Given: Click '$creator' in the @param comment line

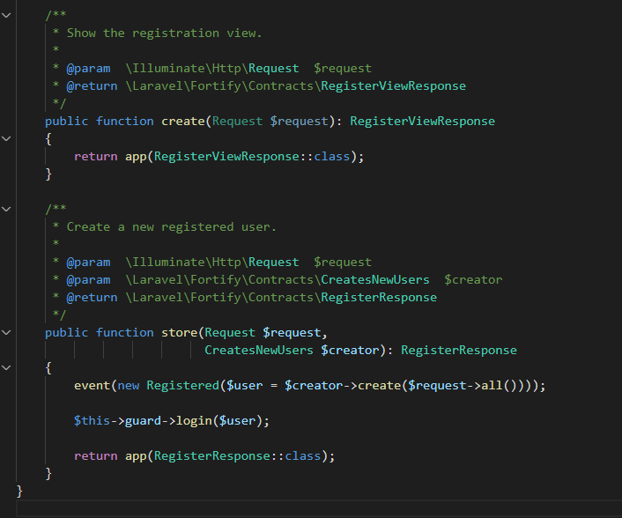Looking at the screenshot, I should (x=473, y=279).
